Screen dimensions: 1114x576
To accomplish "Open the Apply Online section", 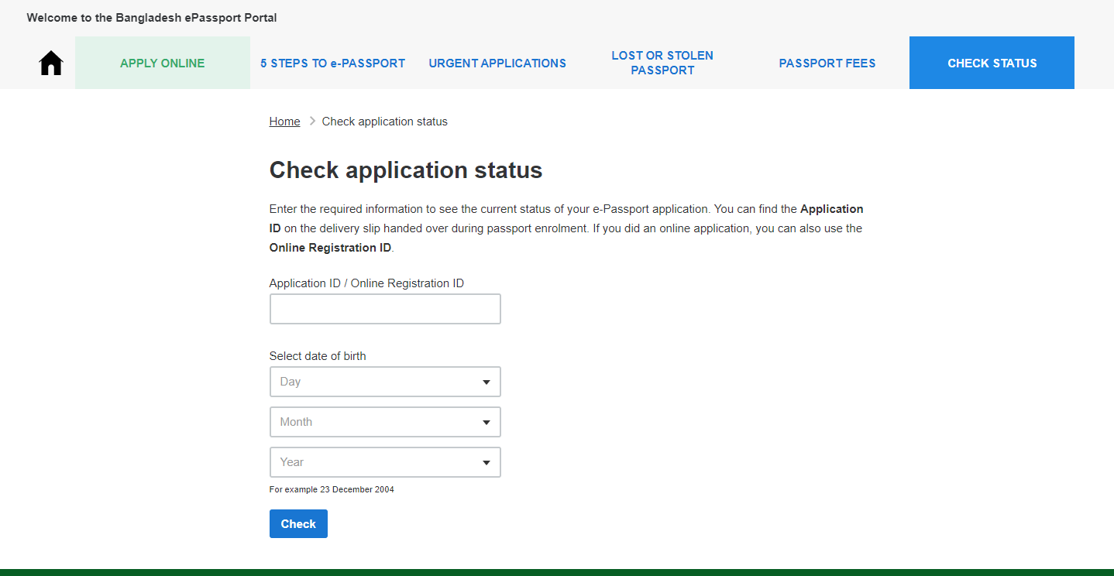I will (x=163, y=63).
